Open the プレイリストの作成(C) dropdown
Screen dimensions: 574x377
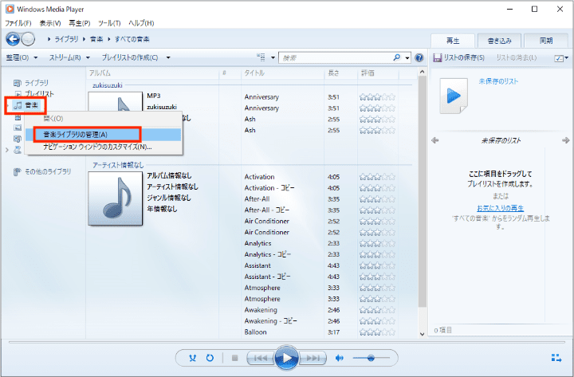pyautogui.click(x=136, y=57)
